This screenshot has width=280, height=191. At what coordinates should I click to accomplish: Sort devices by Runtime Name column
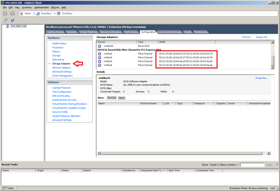(x=151, y=103)
